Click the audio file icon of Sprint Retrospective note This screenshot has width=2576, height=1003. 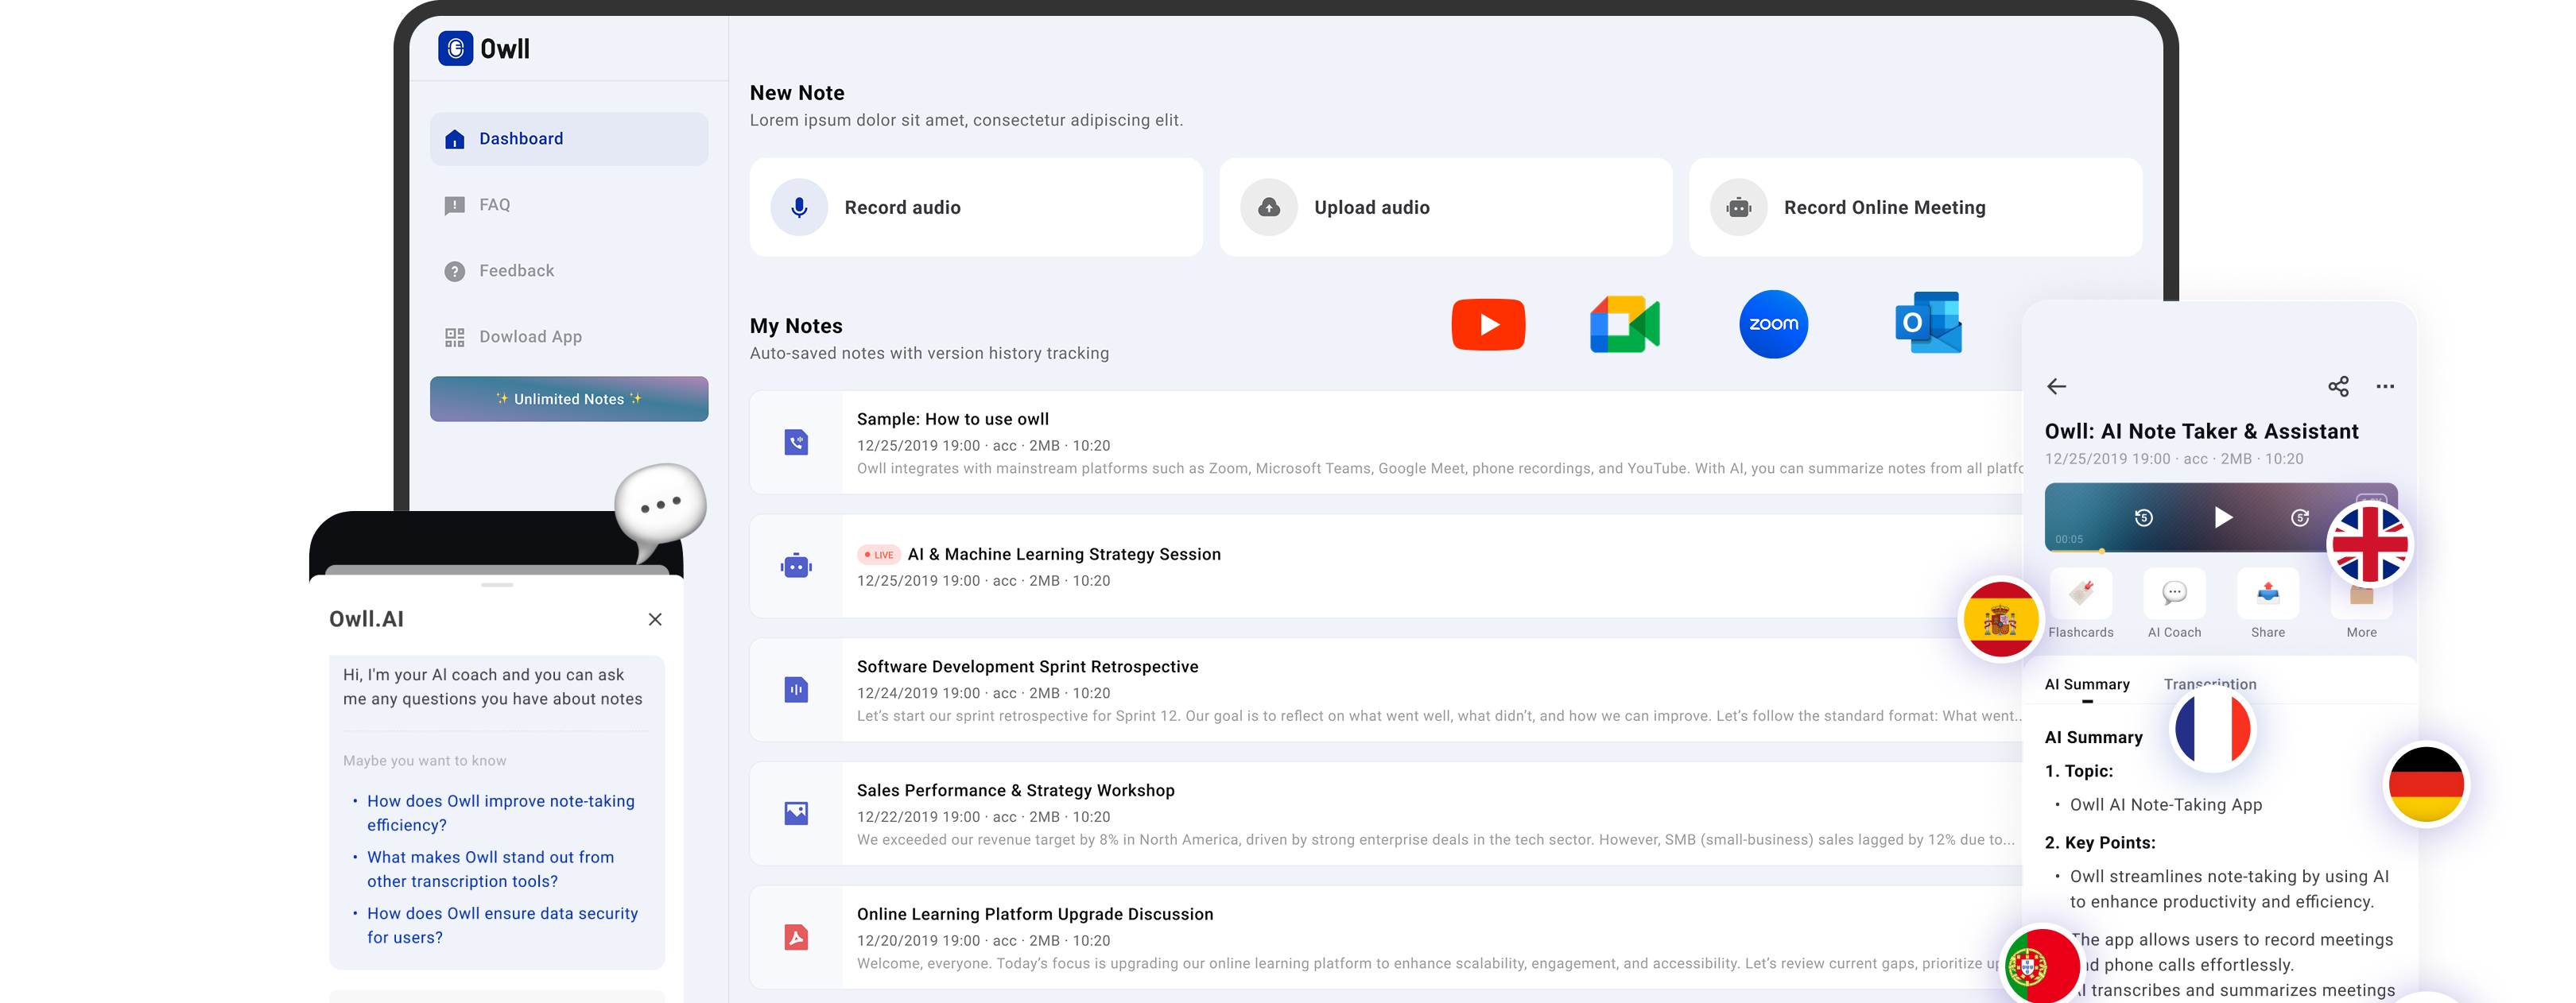pos(796,689)
